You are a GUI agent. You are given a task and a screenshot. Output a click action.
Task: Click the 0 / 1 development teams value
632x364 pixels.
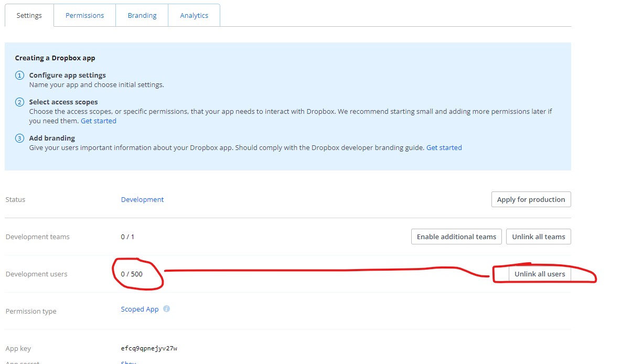127,237
